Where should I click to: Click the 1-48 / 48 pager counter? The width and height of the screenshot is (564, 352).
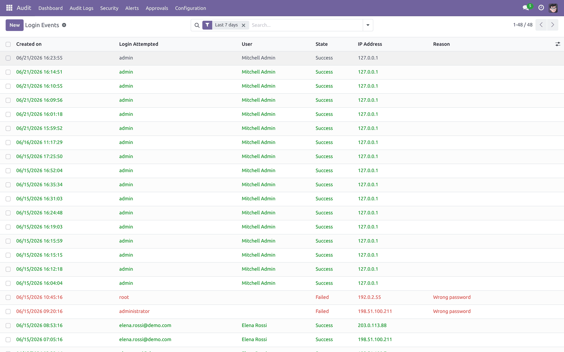(523, 25)
